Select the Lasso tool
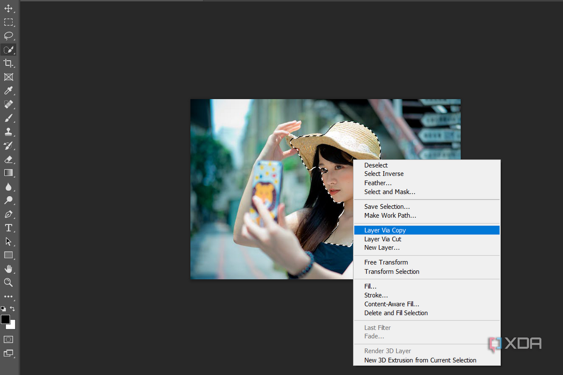Screen dimensions: 563x375 9,36
